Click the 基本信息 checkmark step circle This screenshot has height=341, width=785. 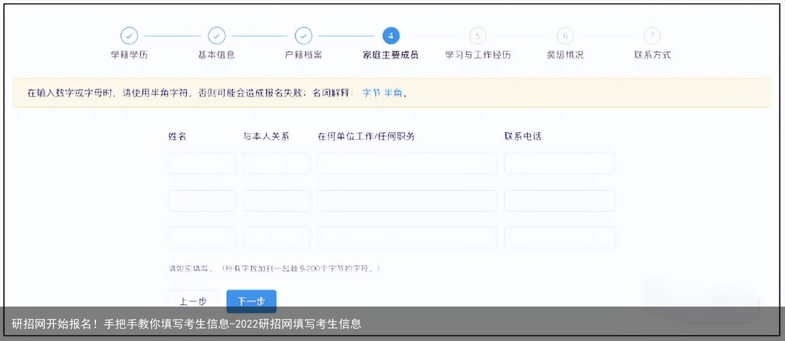216,36
